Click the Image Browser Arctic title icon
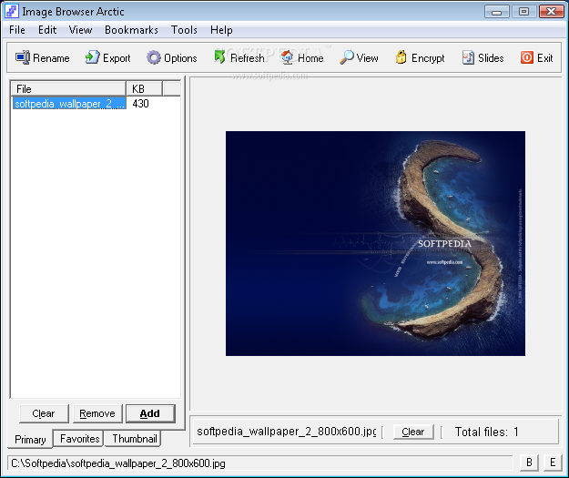569x478 pixels. [12, 11]
